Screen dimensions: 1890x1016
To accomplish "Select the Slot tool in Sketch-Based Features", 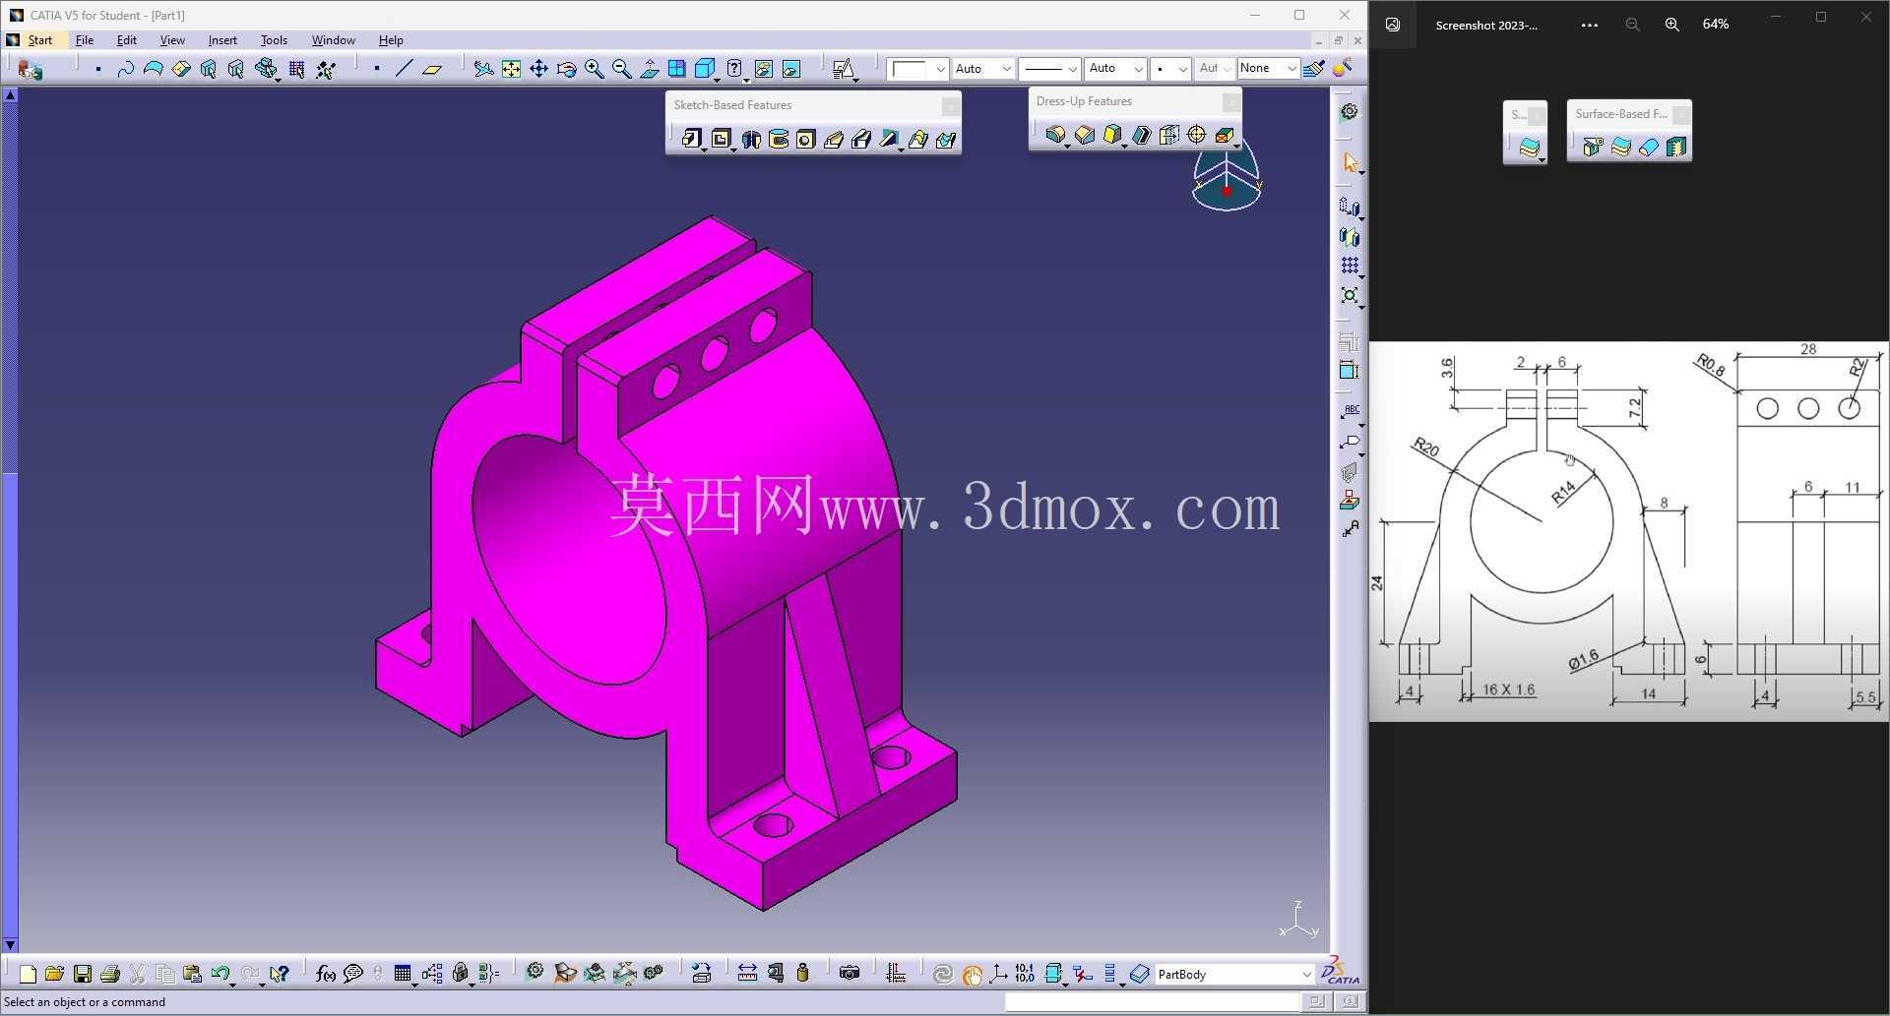I will tap(861, 139).
